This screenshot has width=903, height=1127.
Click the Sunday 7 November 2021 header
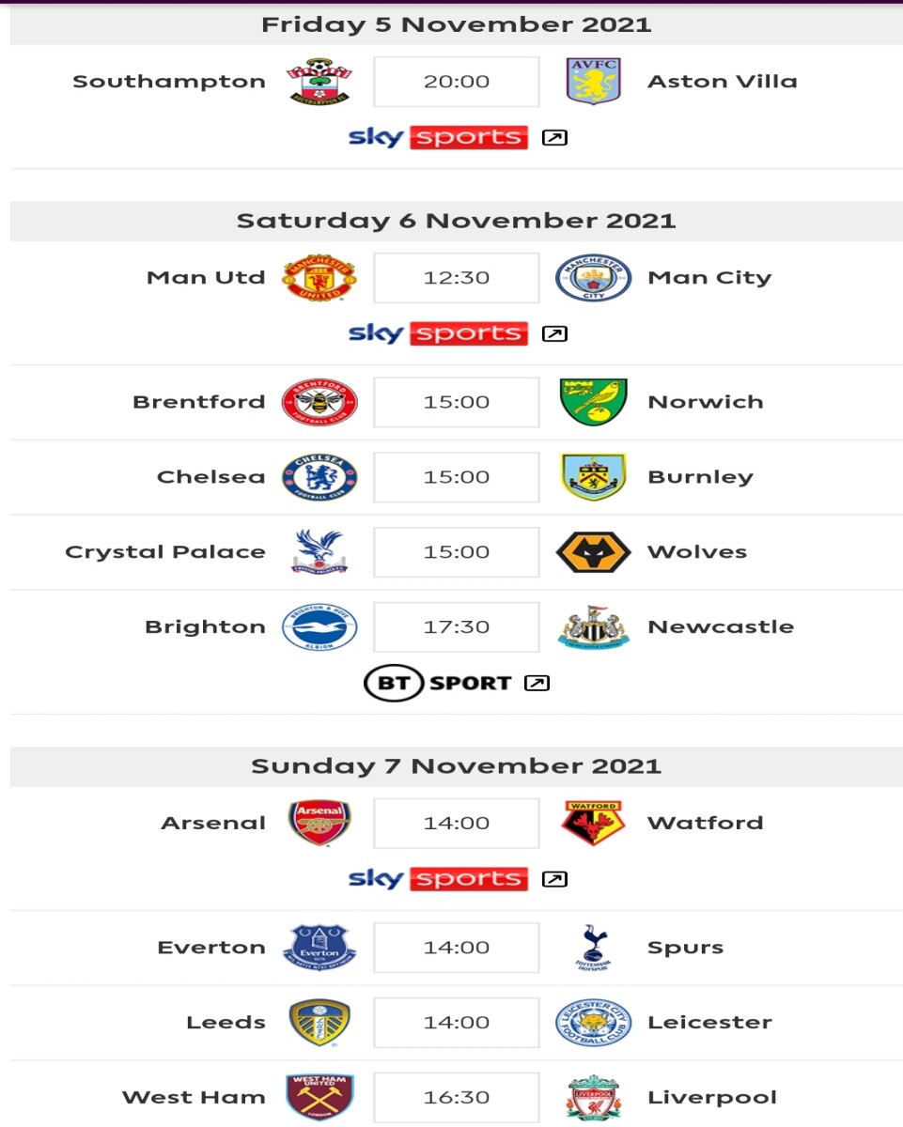457,766
